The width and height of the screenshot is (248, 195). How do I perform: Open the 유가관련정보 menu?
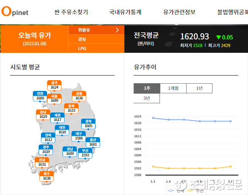click(x=179, y=12)
